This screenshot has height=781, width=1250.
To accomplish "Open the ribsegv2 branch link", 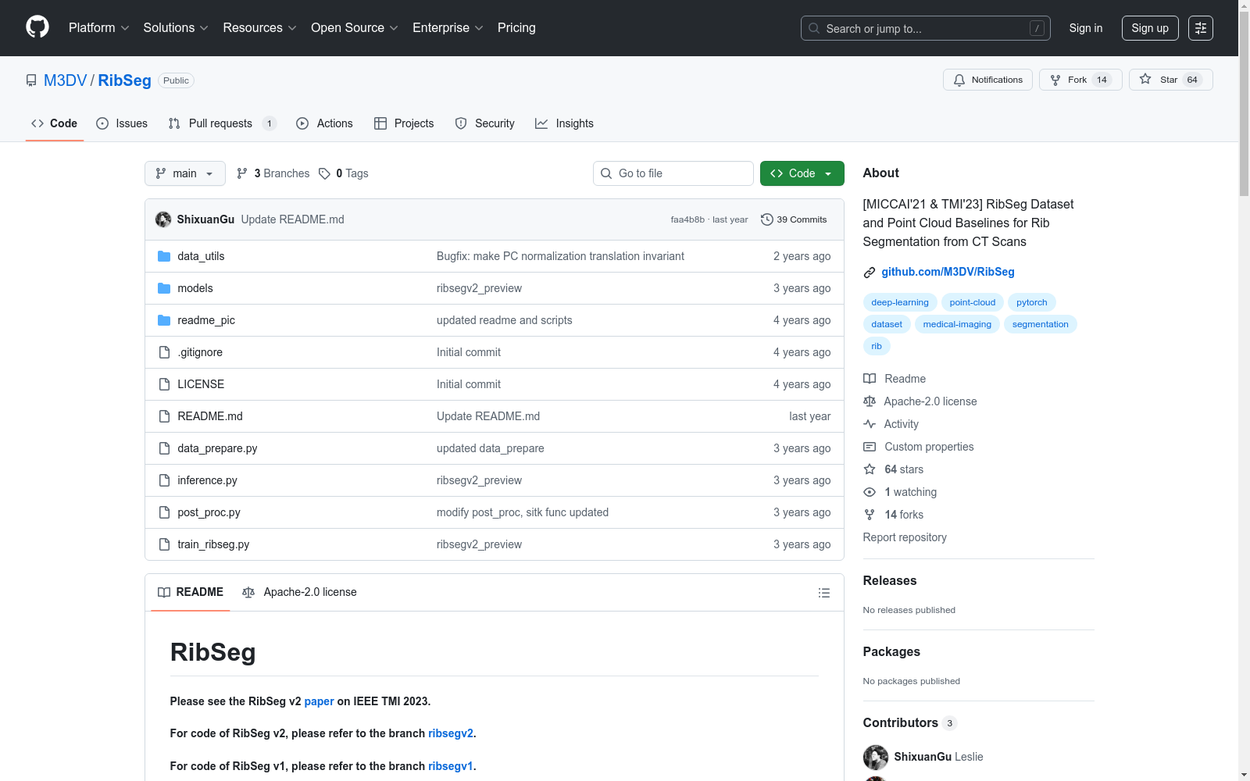I will tap(451, 733).
